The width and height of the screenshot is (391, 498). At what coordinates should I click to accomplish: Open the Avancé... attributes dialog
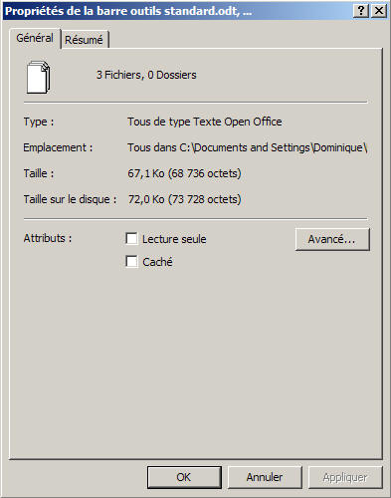[x=332, y=239]
